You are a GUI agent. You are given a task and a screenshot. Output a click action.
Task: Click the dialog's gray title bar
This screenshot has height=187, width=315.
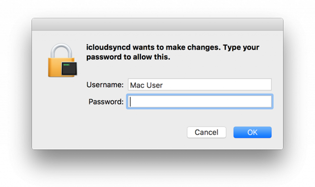click(x=157, y=25)
